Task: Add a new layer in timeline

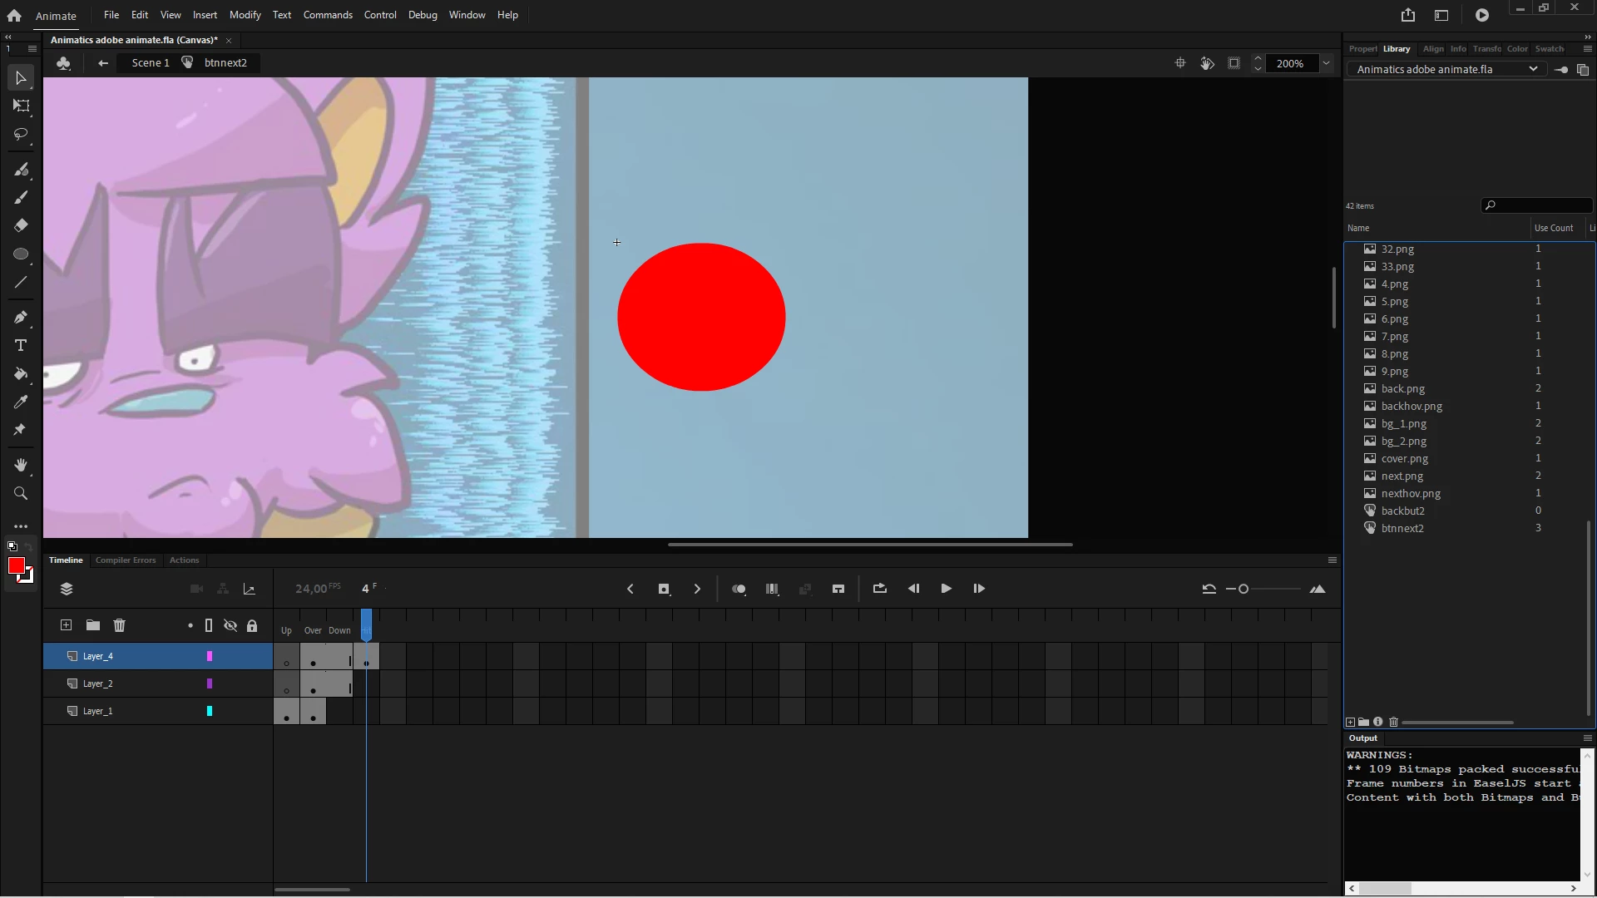Action: [x=67, y=625]
